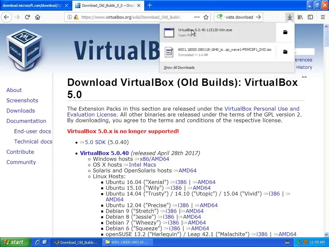Click Show All Downloads
The width and height of the screenshot is (329, 247).
tap(179, 68)
